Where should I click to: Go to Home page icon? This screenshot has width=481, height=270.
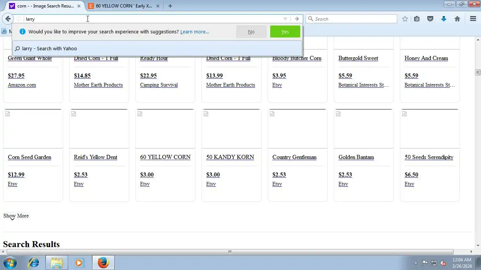(x=457, y=19)
